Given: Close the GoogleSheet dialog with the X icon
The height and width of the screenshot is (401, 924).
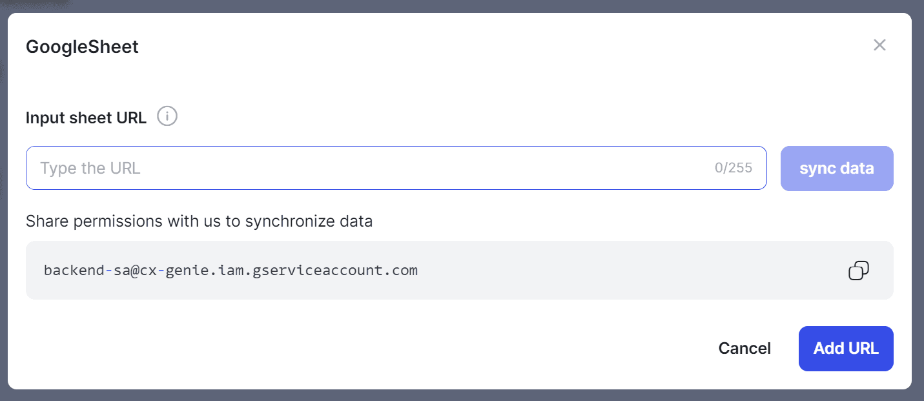Looking at the screenshot, I should tap(879, 45).
